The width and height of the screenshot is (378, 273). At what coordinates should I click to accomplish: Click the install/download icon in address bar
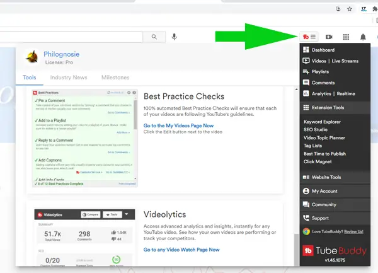(x=338, y=9)
